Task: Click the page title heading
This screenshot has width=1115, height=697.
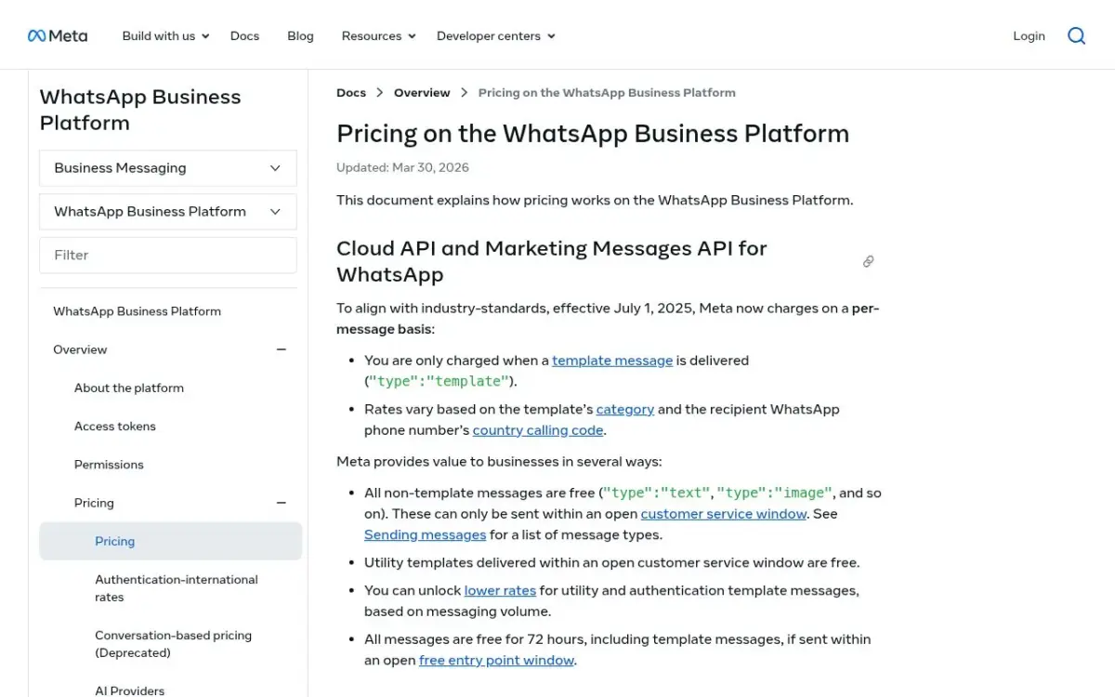Action: coord(593,134)
